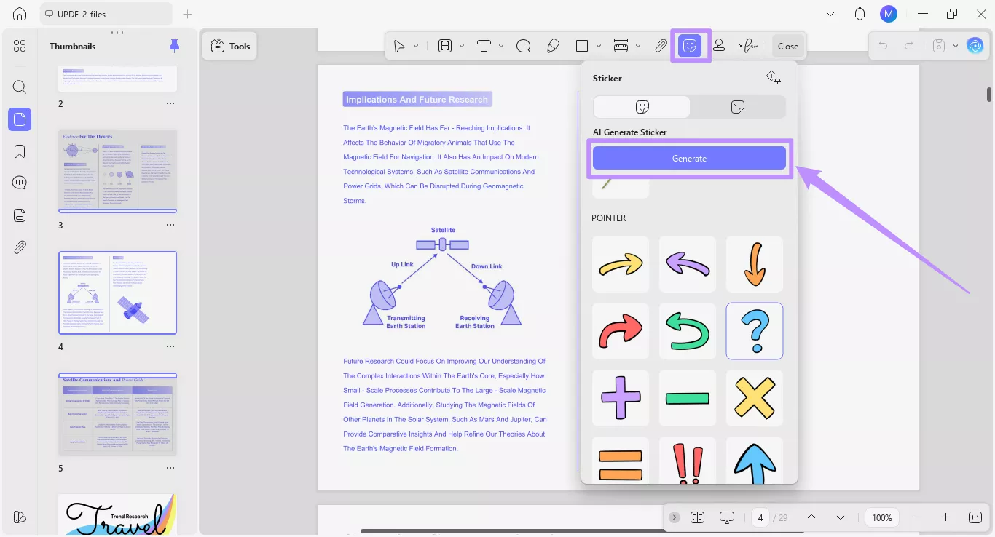This screenshot has width=995, height=537.
Task: Open more options for page 4 thumbnail
Action: point(170,346)
